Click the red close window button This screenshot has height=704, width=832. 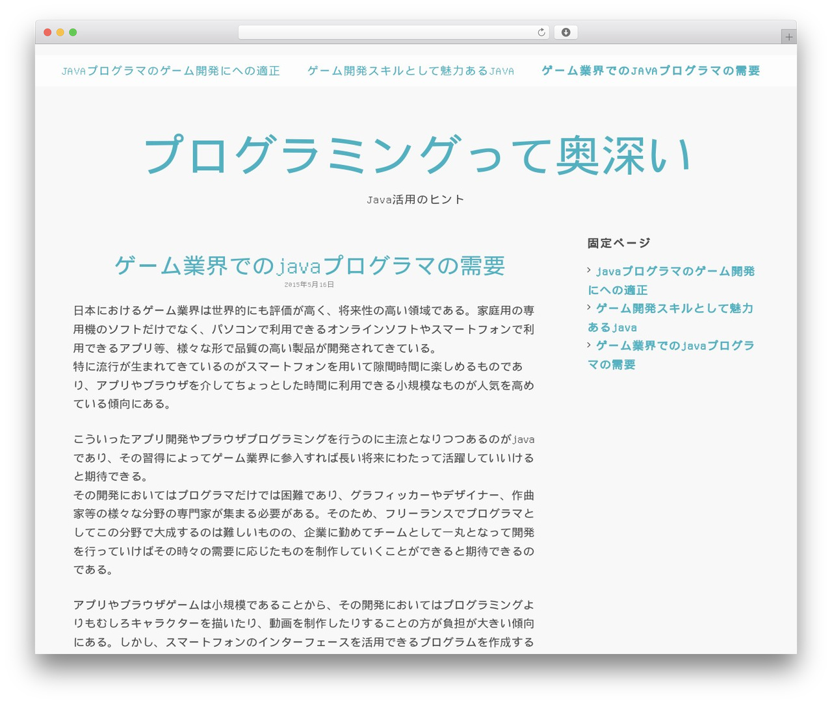point(47,32)
